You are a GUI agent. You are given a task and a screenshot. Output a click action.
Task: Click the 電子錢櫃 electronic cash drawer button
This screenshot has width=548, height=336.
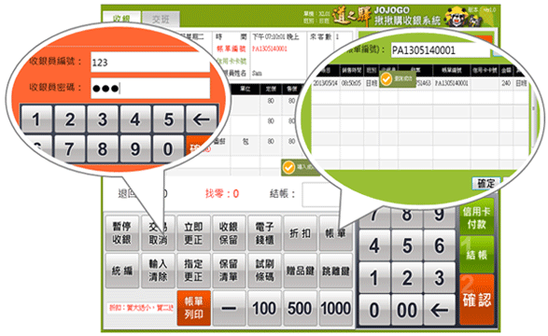[x=264, y=233]
